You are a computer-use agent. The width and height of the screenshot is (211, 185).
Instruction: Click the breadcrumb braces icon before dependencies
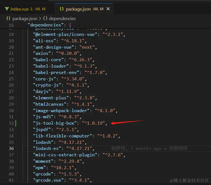[x=45, y=18]
